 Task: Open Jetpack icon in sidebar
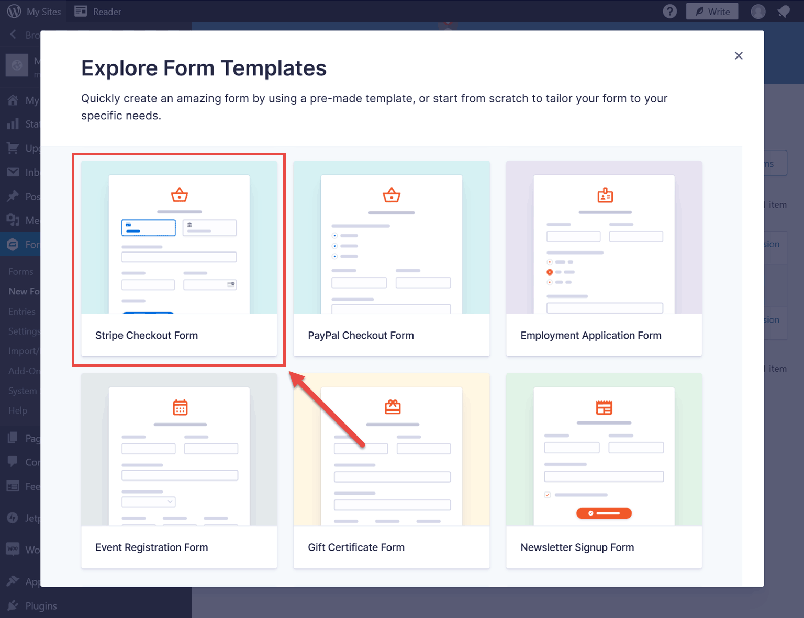point(13,518)
